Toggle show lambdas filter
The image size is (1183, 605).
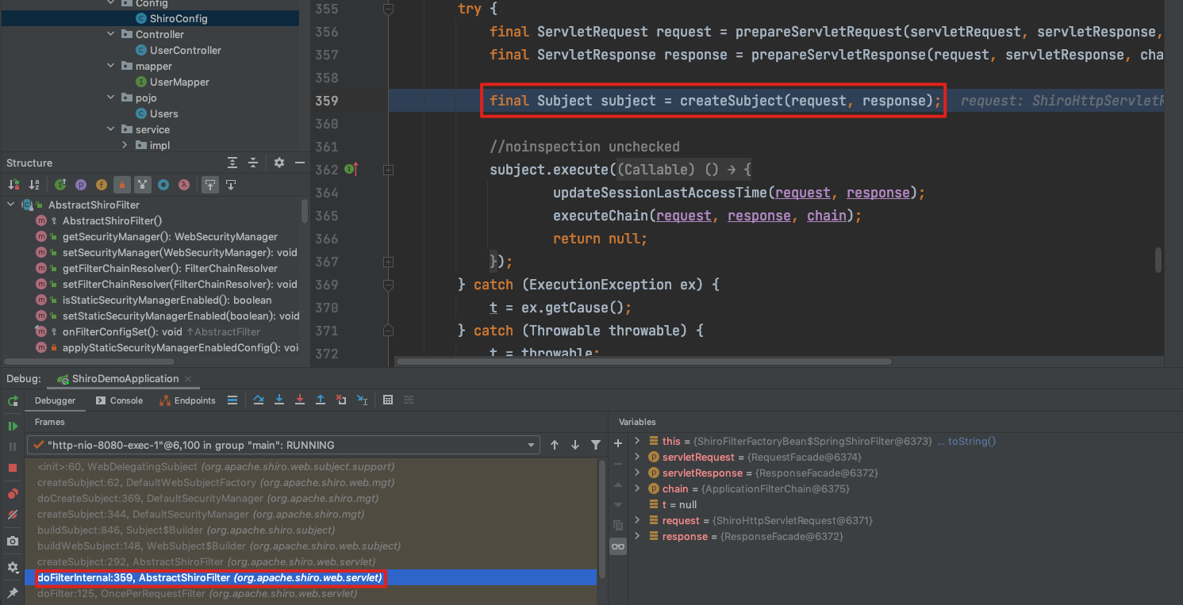tap(183, 185)
